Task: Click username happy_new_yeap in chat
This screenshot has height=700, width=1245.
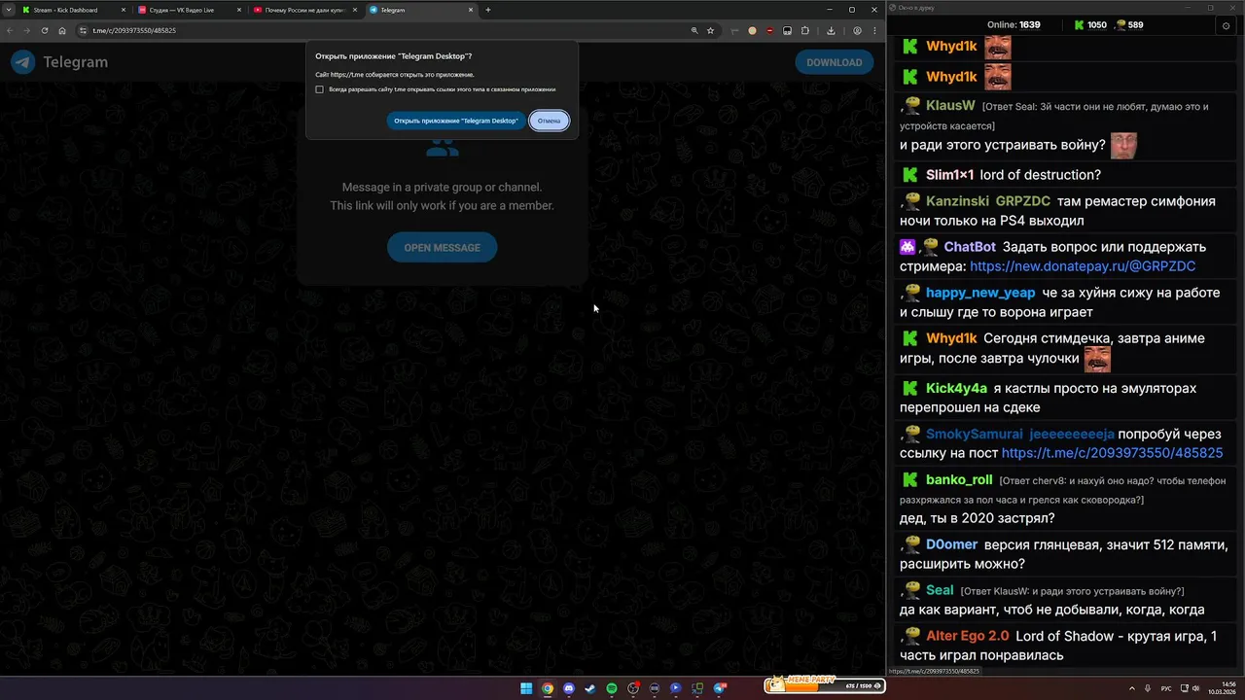Action: point(980,293)
